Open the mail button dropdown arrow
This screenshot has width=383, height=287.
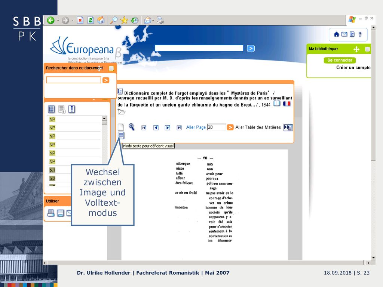[153, 20]
